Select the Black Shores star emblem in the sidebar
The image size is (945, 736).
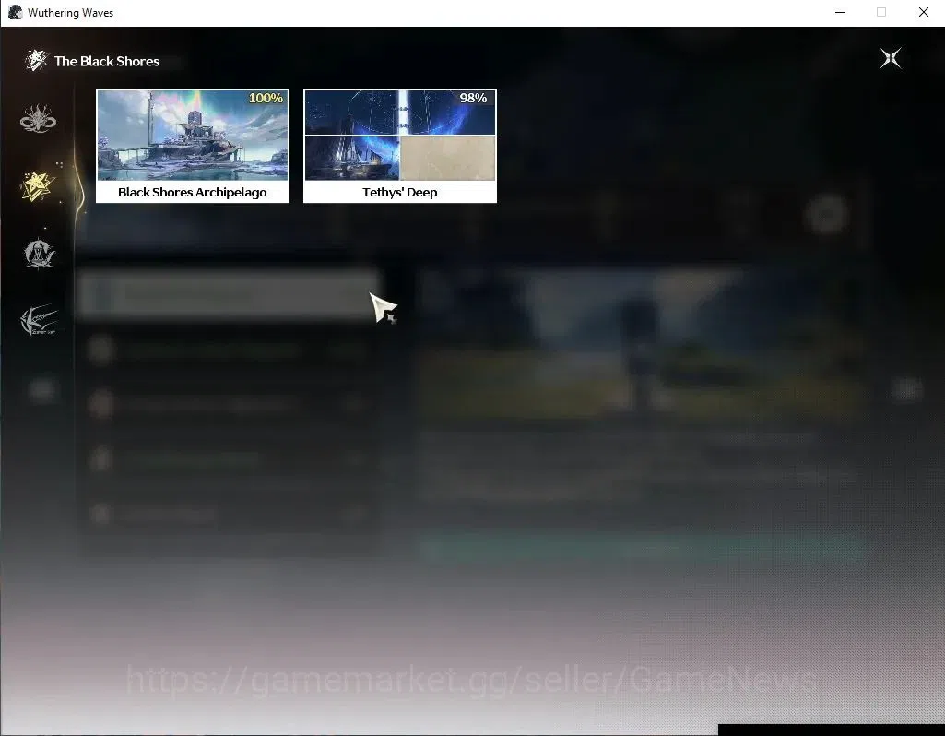coord(38,186)
